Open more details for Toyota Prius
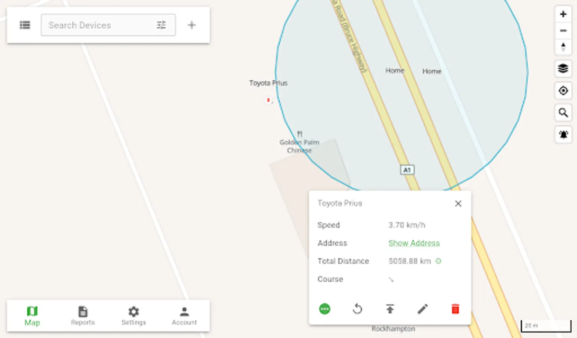 click(325, 309)
